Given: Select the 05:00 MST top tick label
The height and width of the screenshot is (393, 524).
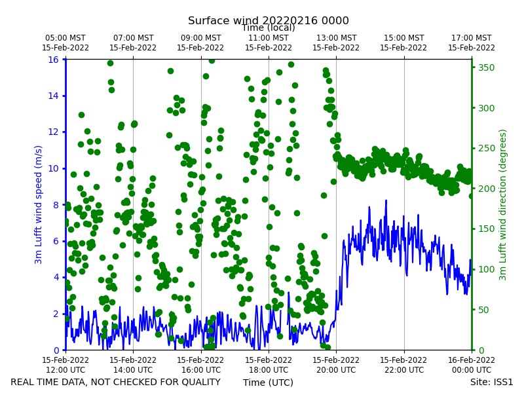Looking at the screenshot, I should click(65, 43).
